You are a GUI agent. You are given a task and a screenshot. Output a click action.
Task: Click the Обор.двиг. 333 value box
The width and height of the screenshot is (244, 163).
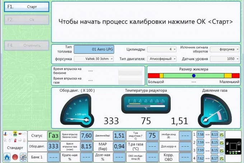pos(53,146)
